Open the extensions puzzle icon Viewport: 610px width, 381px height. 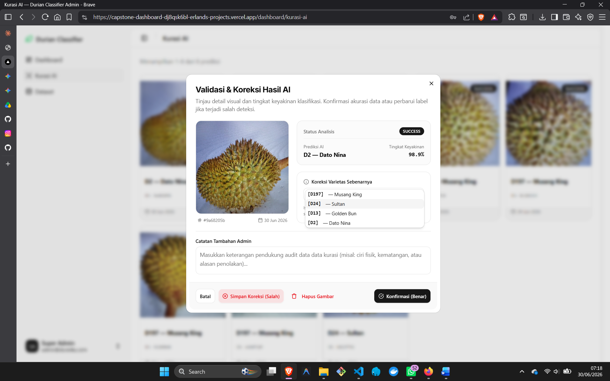pos(512,17)
